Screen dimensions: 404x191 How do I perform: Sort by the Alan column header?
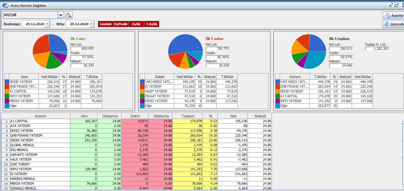24,77
